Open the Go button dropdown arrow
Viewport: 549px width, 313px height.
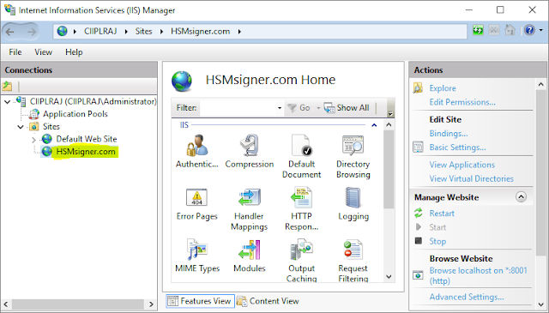318,108
